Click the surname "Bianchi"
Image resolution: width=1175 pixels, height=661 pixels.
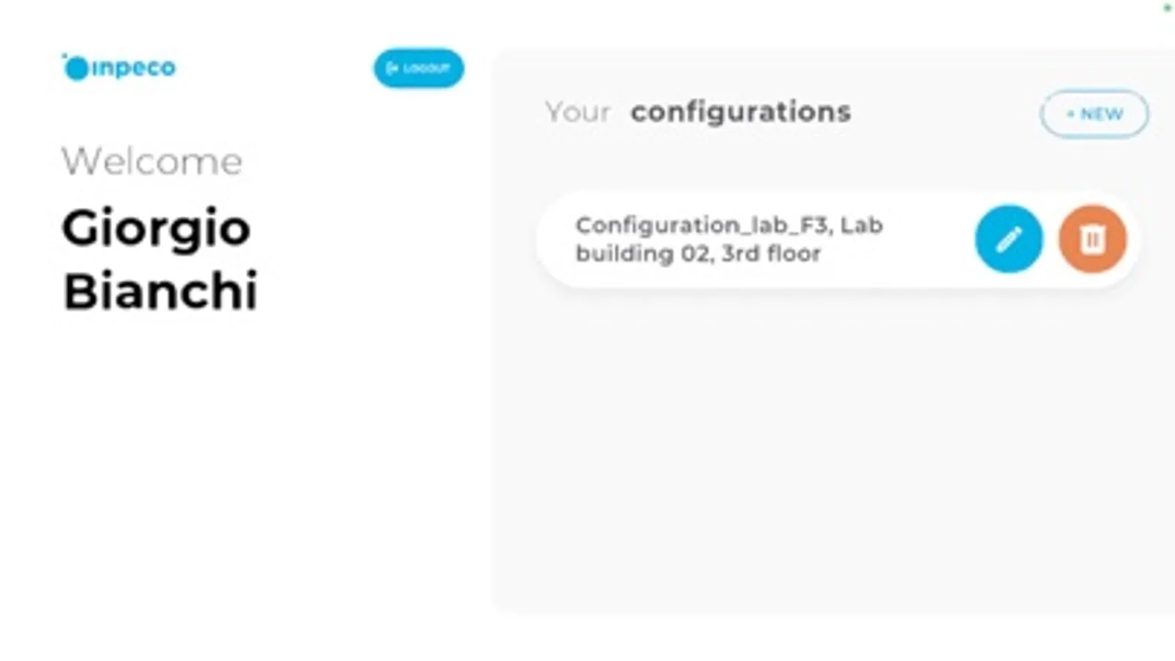click(x=160, y=291)
